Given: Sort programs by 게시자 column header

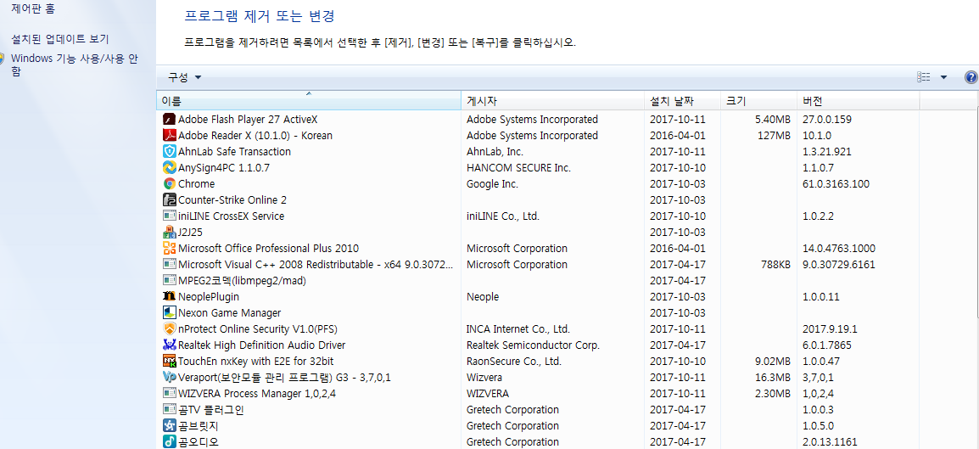Looking at the screenshot, I should click(552, 101).
